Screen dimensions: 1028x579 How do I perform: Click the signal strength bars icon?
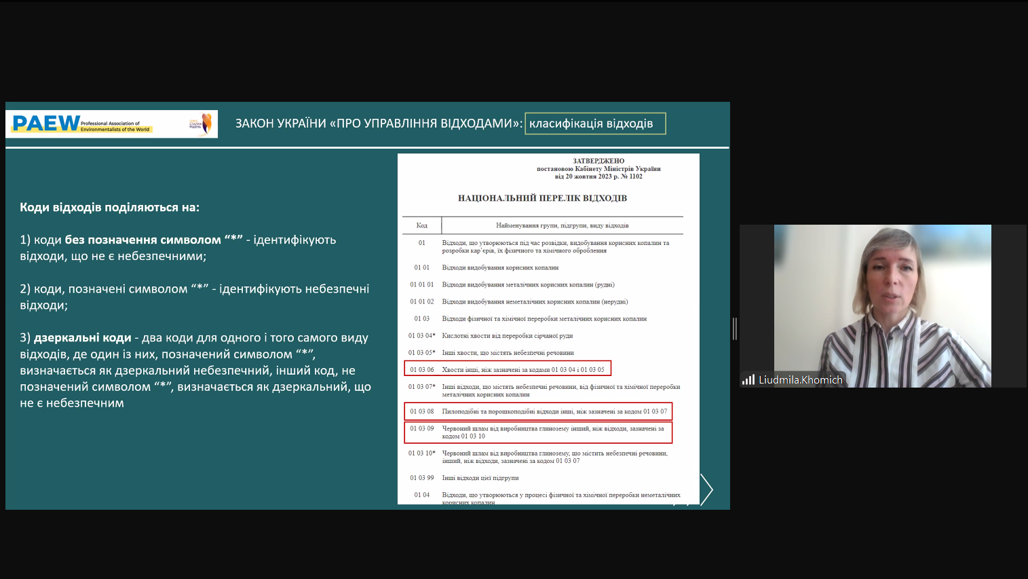click(x=748, y=380)
